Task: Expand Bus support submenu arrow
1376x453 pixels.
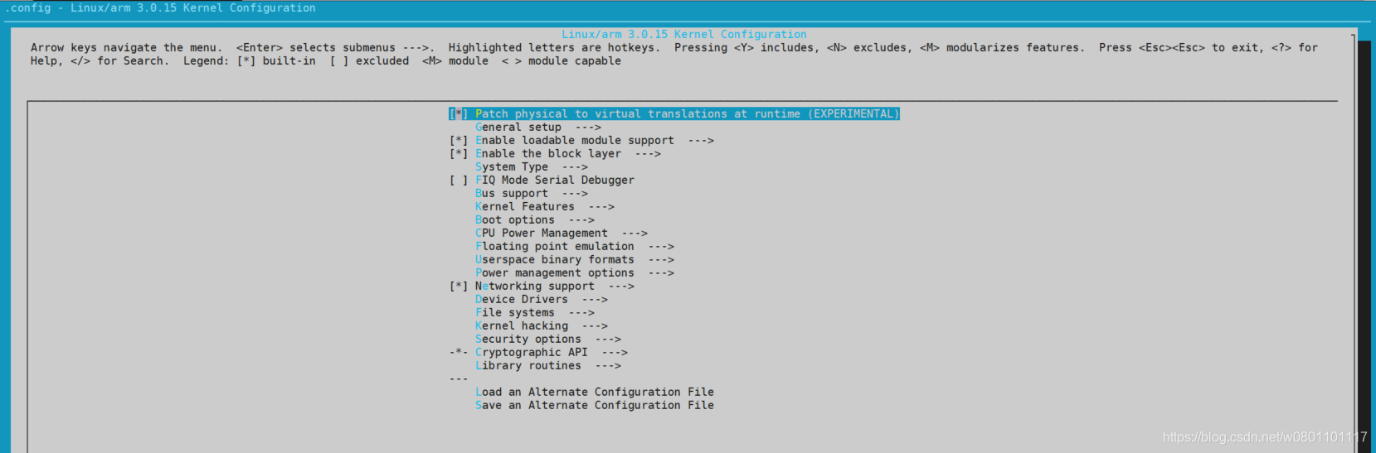Action: coord(575,193)
